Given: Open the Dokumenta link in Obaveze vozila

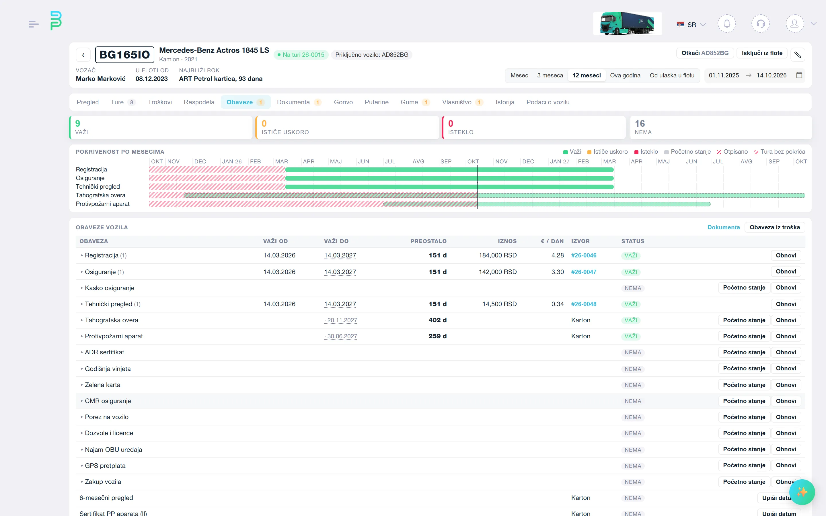Looking at the screenshot, I should coord(723,227).
